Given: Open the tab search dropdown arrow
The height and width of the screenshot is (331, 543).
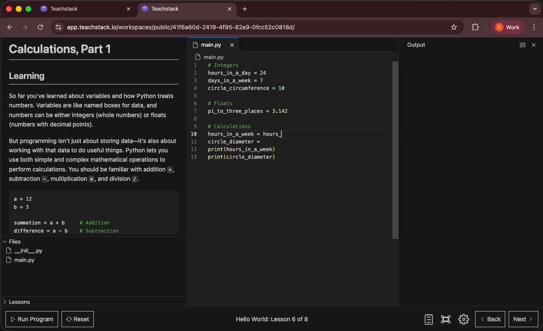Looking at the screenshot, I should tap(534, 9).
